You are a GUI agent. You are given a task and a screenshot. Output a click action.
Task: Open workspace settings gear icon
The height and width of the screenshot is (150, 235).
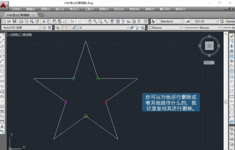pyautogui.click(x=44, y=28)
